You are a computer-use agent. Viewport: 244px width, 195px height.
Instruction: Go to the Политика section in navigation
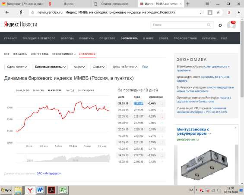point(86,38)
